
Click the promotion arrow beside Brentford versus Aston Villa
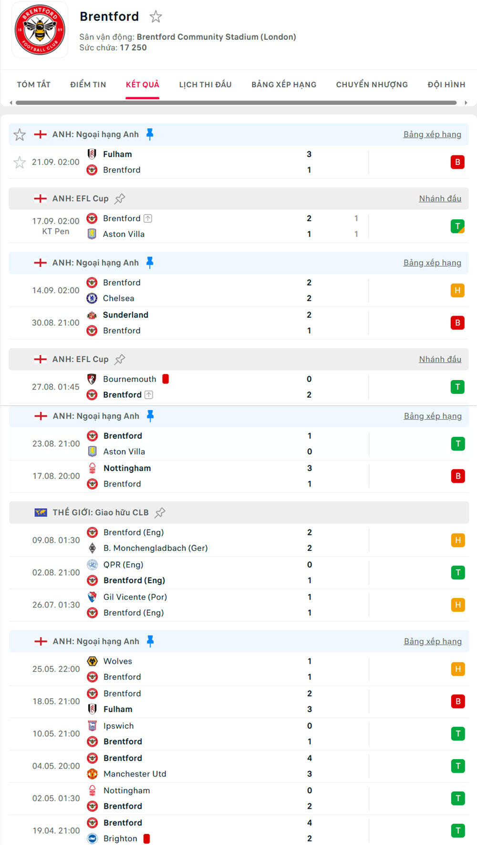tap(148, 218)
